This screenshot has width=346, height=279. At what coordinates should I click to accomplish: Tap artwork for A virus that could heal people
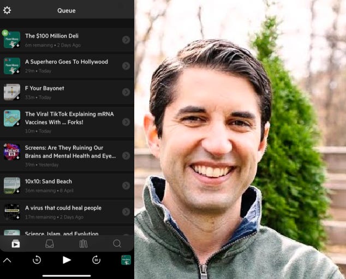click(x=12, y=212)
